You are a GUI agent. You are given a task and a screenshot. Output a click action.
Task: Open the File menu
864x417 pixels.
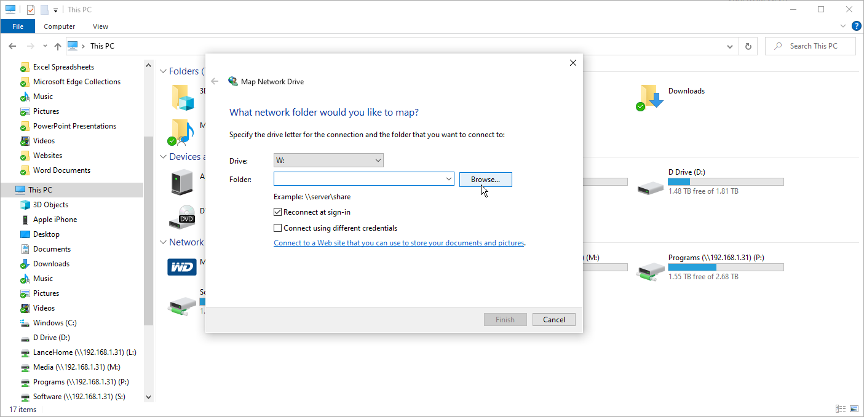[17, 26]
